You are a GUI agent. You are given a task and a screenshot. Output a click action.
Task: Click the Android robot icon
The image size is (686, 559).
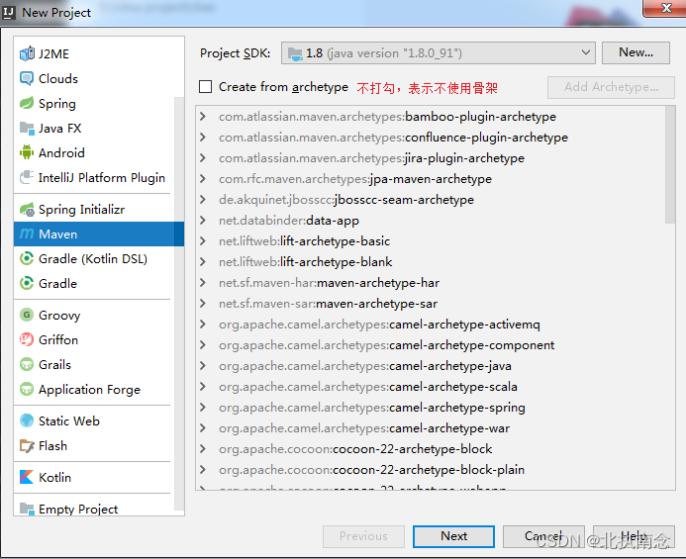[x=27, y=152]
